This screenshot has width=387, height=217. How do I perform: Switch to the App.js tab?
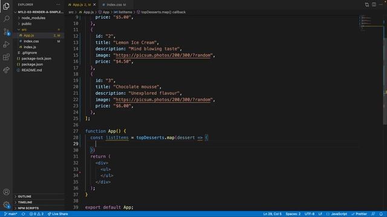[x=82, y=4]
